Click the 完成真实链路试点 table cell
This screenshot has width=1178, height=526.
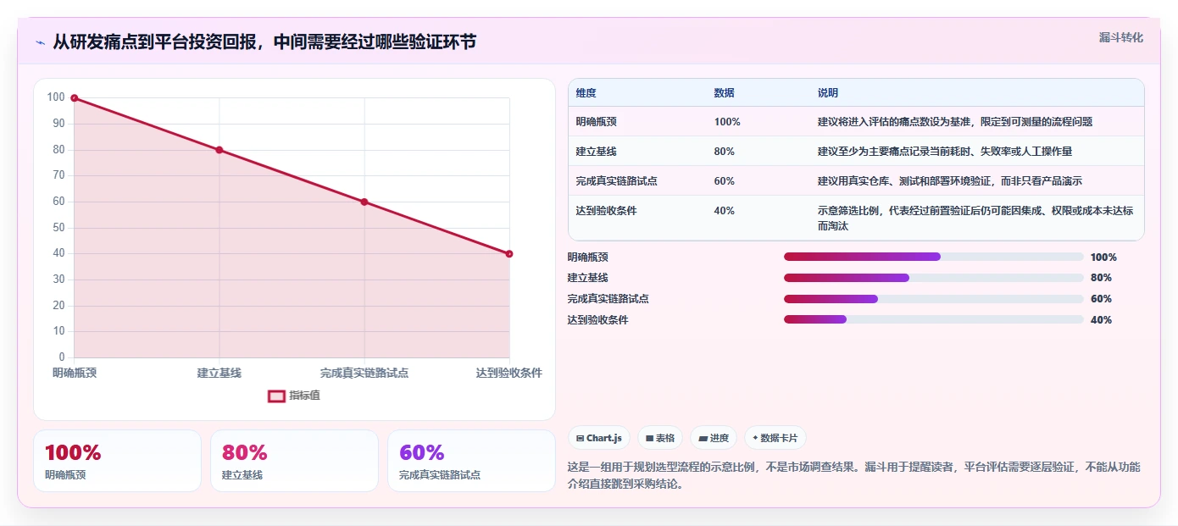point(617,181)
